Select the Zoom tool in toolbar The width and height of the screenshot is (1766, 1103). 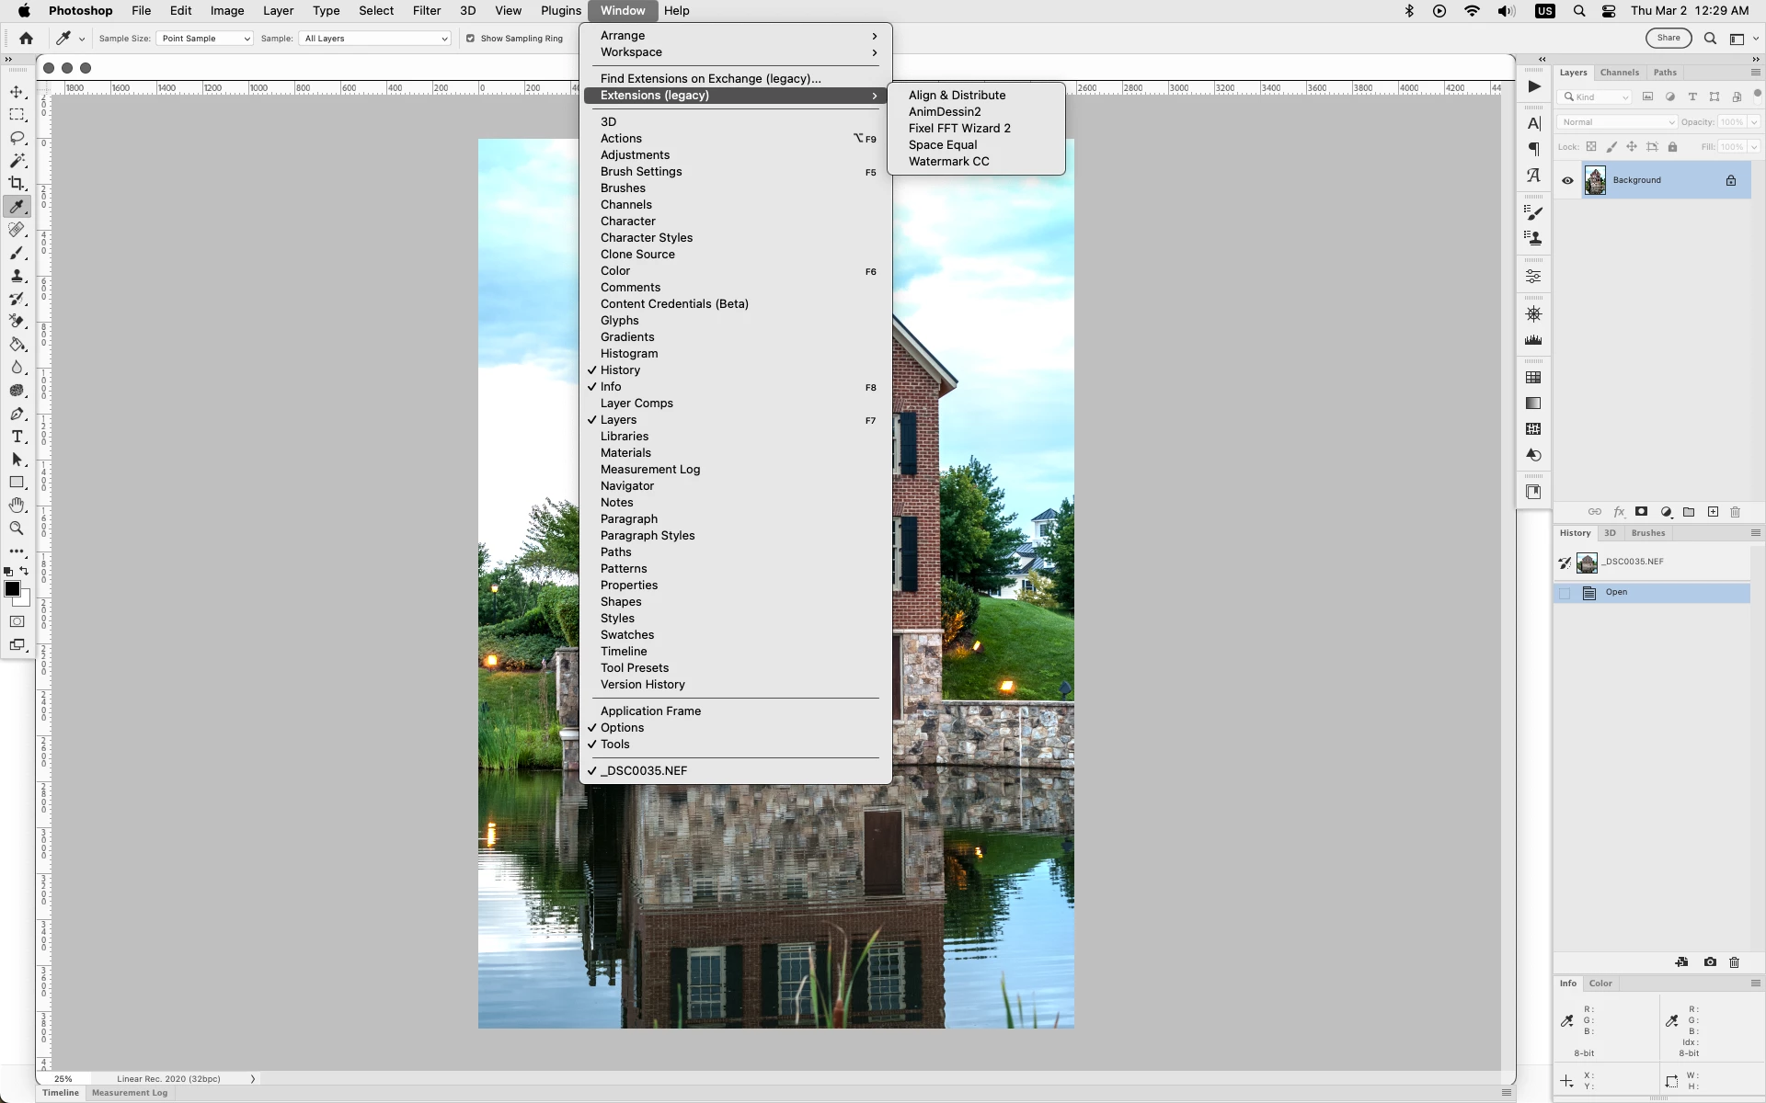[17, 529]
